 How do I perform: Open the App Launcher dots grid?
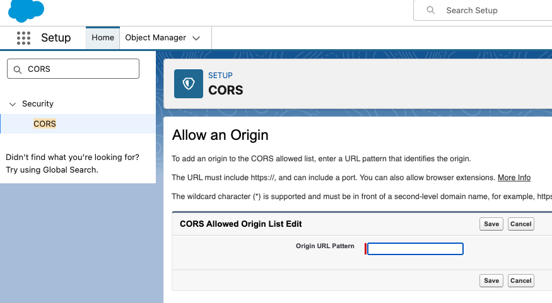pyautogui.click(x=23, y=38)
